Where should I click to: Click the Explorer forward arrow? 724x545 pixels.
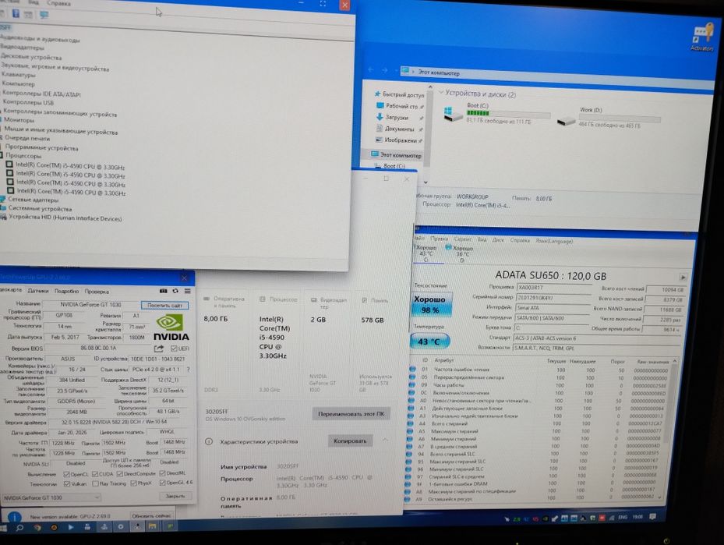pyautogui.click(x=385, y=70)
